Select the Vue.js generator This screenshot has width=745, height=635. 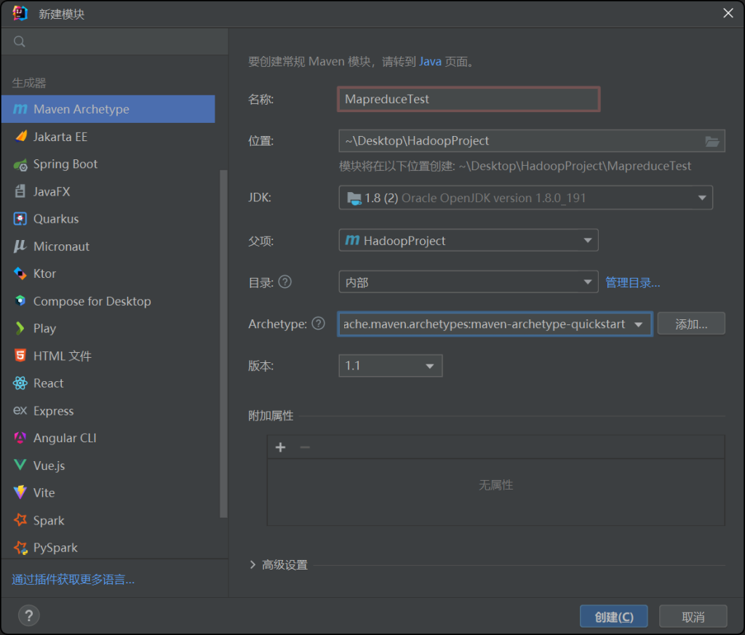coord(49,466)
